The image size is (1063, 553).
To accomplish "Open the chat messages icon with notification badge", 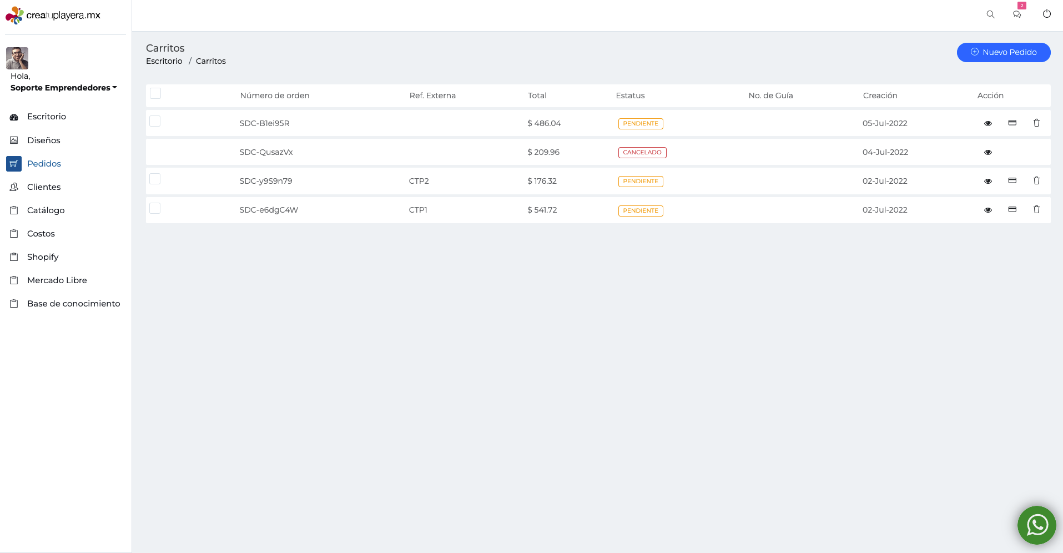I will coord(1017,14).
